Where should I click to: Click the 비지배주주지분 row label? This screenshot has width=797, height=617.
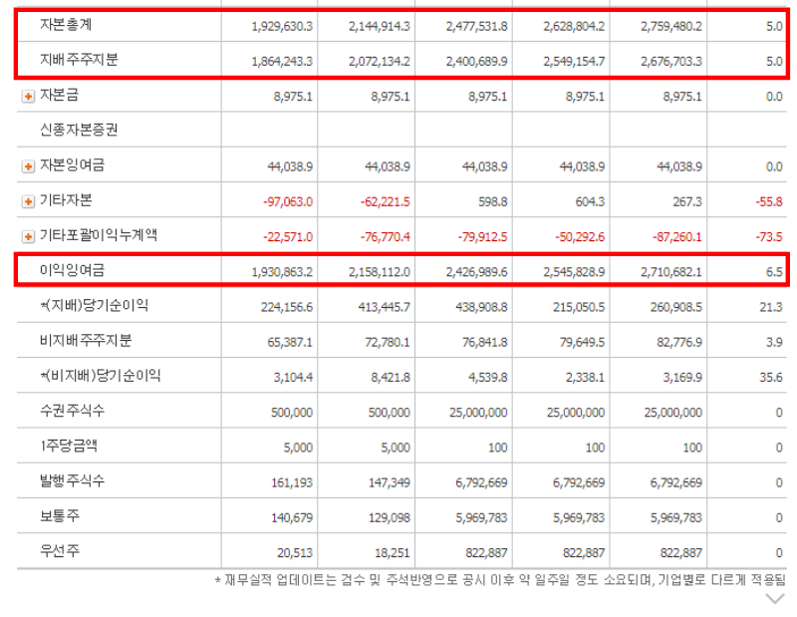point(78,341)
